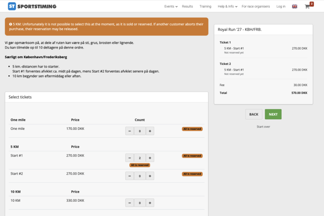Viewport: 324px width, 216px height.
Task: Click the green NEXT button
Action: 273,114
